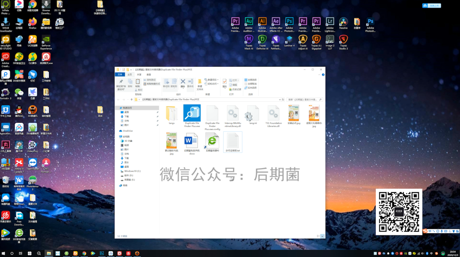Toggle large icons view in Explorer status bar

click(322, 236)
